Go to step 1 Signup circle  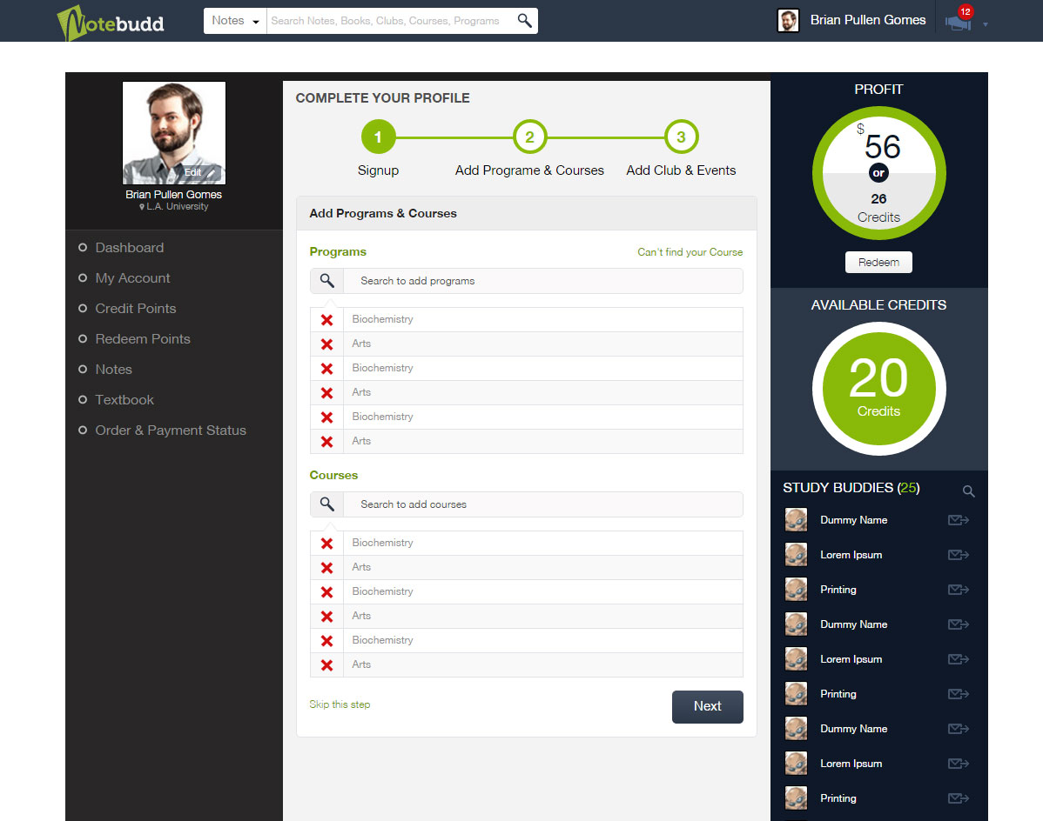point(378,137)
